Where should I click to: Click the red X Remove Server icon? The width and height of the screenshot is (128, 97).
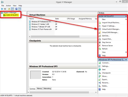point(100,46)
